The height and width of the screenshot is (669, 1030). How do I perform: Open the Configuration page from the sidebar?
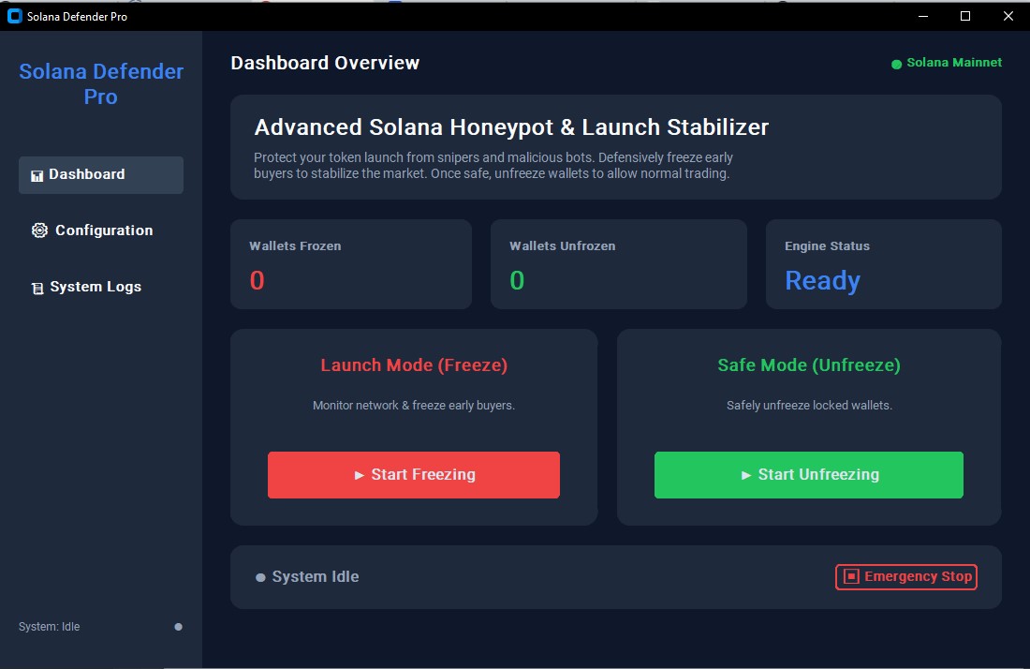103,230
